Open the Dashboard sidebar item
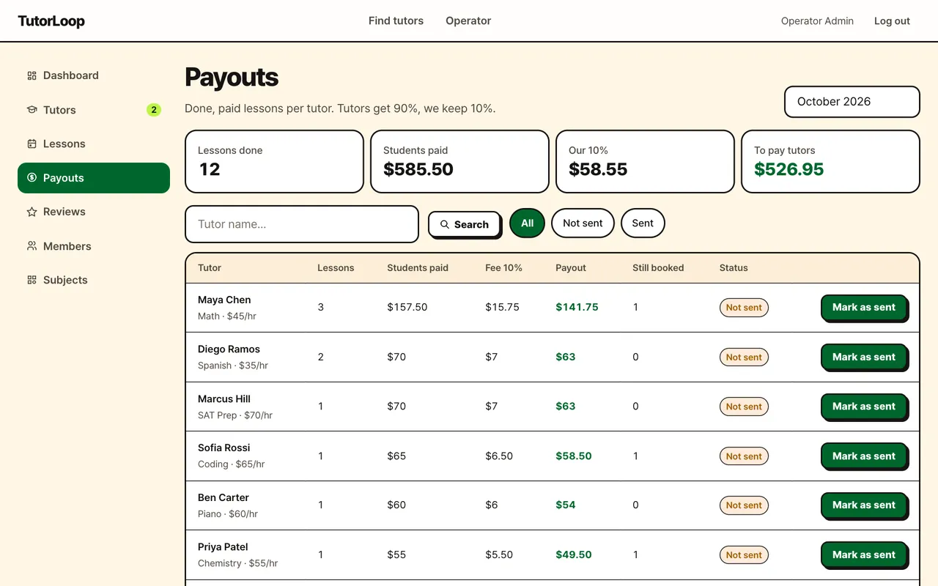938x586 pixels. coord(94,75)
